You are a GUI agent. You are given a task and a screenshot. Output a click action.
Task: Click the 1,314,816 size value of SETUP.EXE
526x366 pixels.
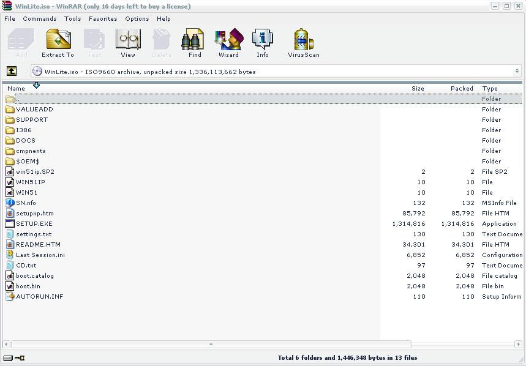coord(408,223)
